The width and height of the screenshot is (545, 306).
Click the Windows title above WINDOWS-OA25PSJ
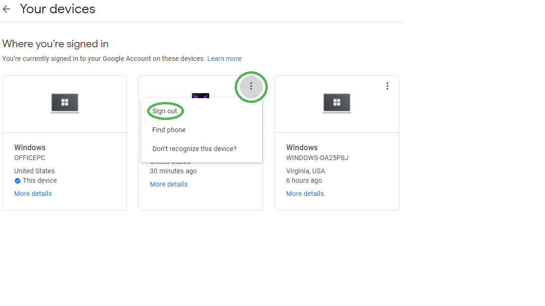[302, 147]
